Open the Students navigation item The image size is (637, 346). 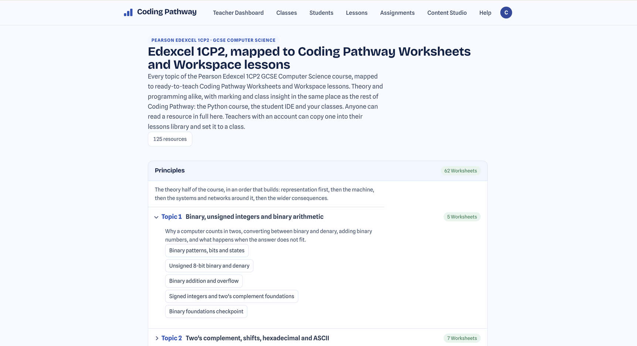[x=321, y=13]
